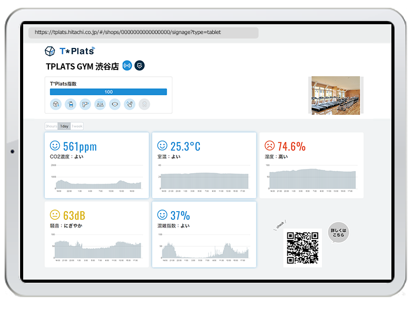Viewport: 412px width, 310px height.
Task: Switch to the 3hours time range
Action: [51, 126]
